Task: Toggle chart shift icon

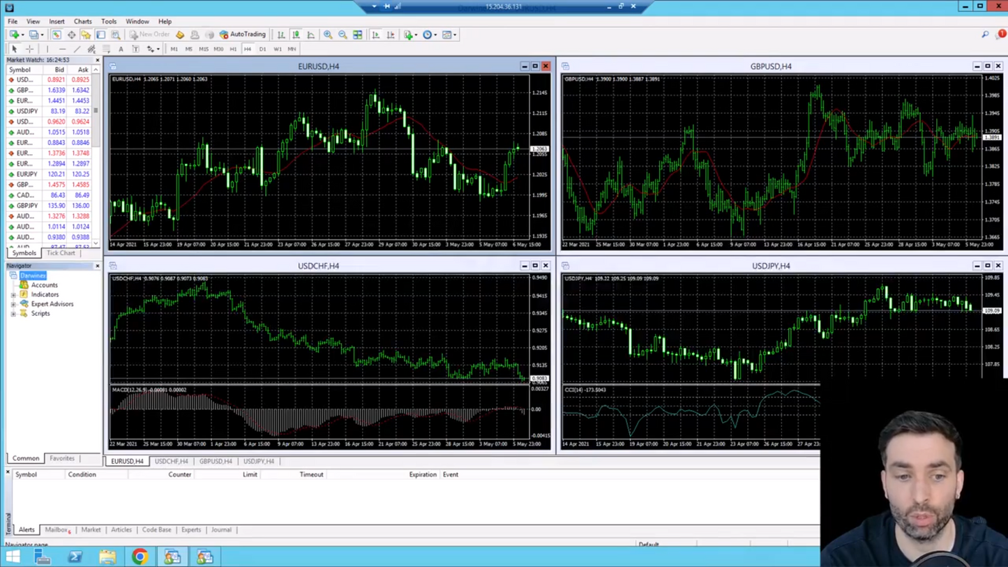Action: click(x=391, y=34)
